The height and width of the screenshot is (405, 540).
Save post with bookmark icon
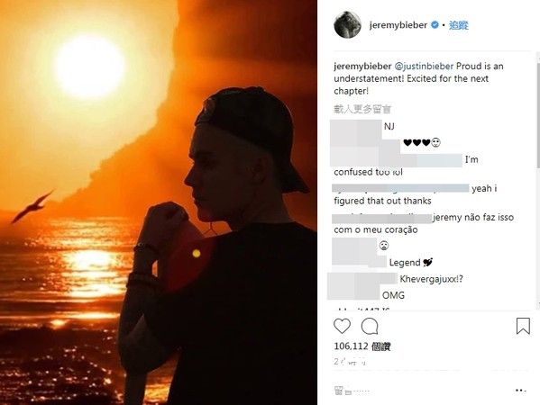[523, 326]
